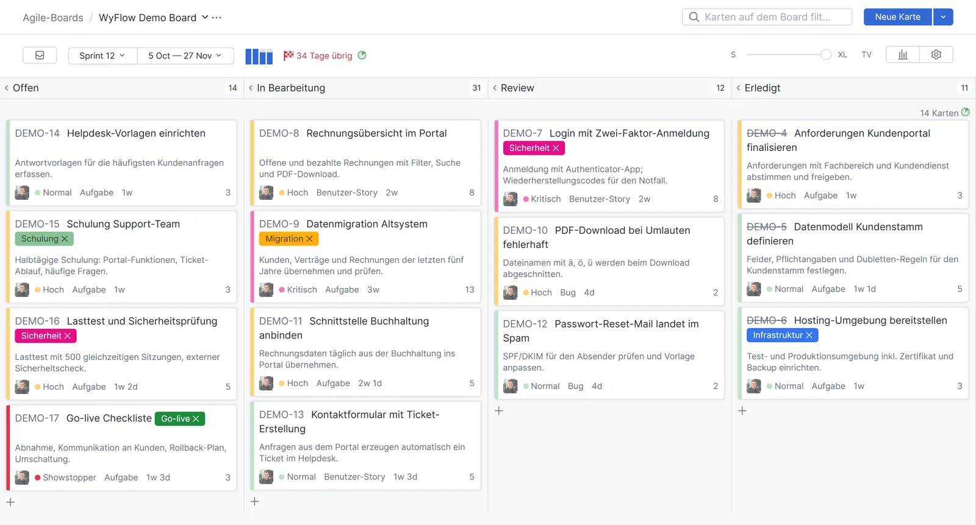The width and height of the screenshot is (976, 525).
Task: Open the dropdown arrow beside Neue Karte
Action: click(x=943, y=17)
